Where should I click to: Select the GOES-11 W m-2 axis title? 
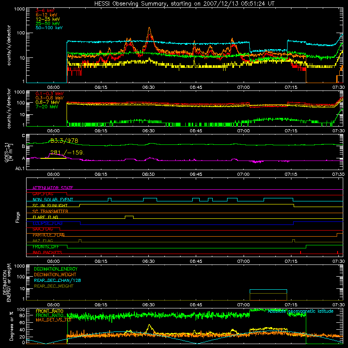tap(8, 152)
